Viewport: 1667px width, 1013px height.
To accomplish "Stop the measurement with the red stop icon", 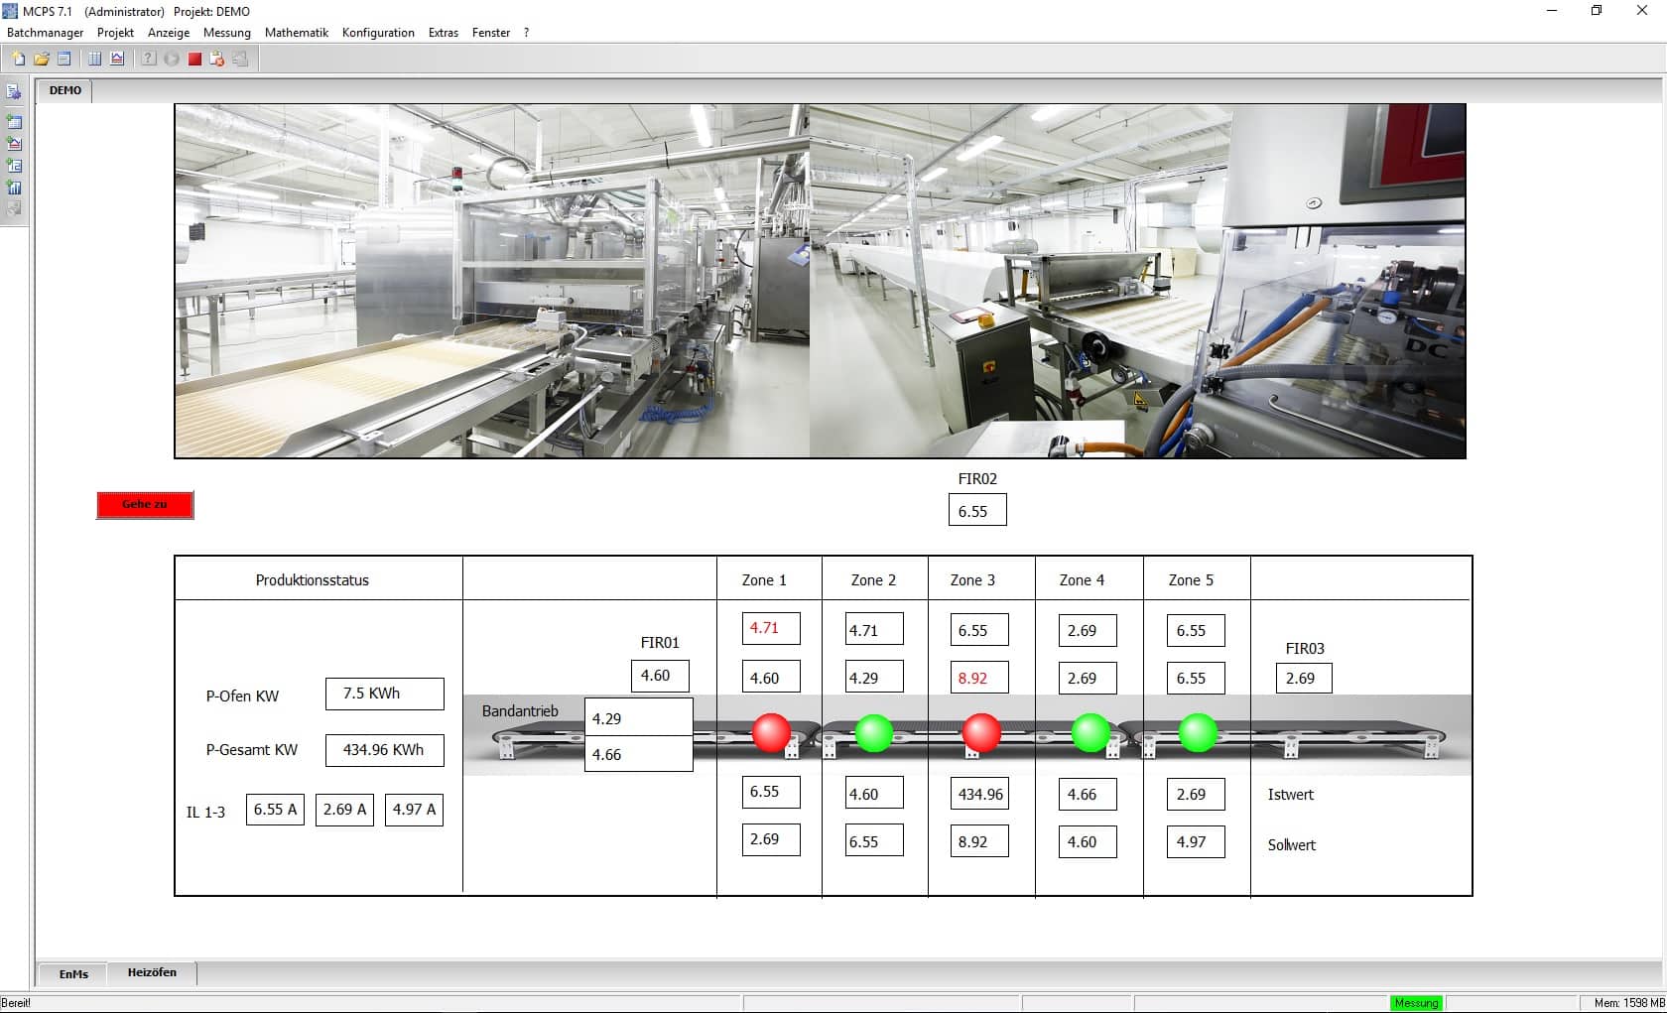I will [x=192, y=58].
